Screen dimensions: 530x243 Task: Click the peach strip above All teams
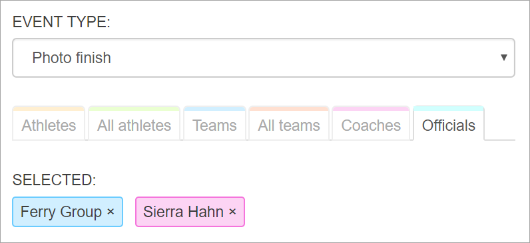point(289,108)
